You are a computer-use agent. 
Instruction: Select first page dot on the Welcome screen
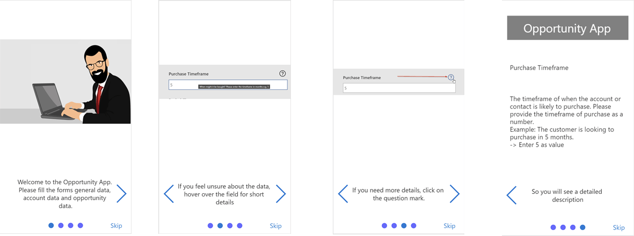pos(51,226)
